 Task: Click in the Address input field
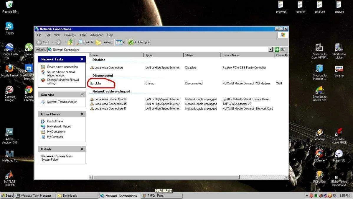point(158,49)
